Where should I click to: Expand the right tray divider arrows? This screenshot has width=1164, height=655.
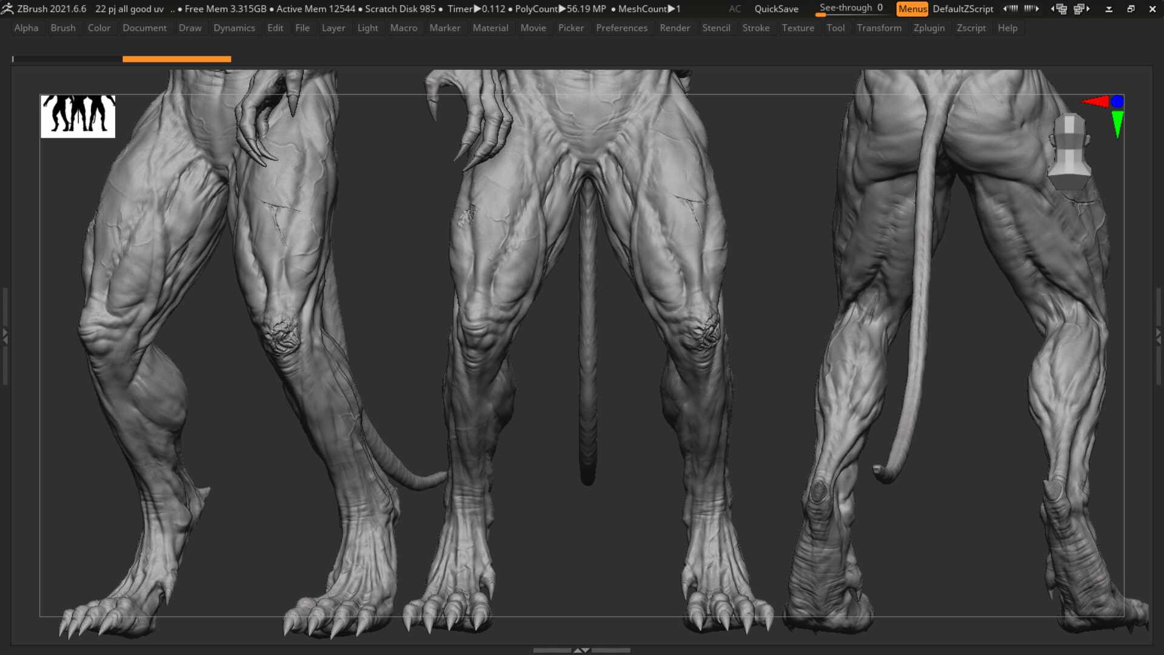pyautogui.click(x=1159, y=335)
